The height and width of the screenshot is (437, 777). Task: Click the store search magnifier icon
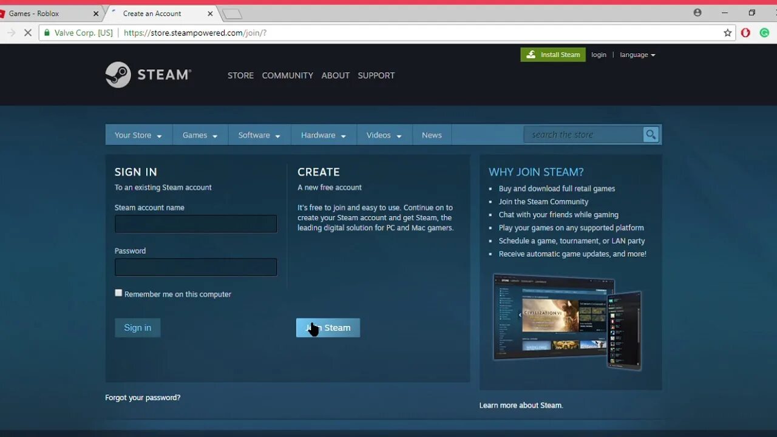pos(651,135)
